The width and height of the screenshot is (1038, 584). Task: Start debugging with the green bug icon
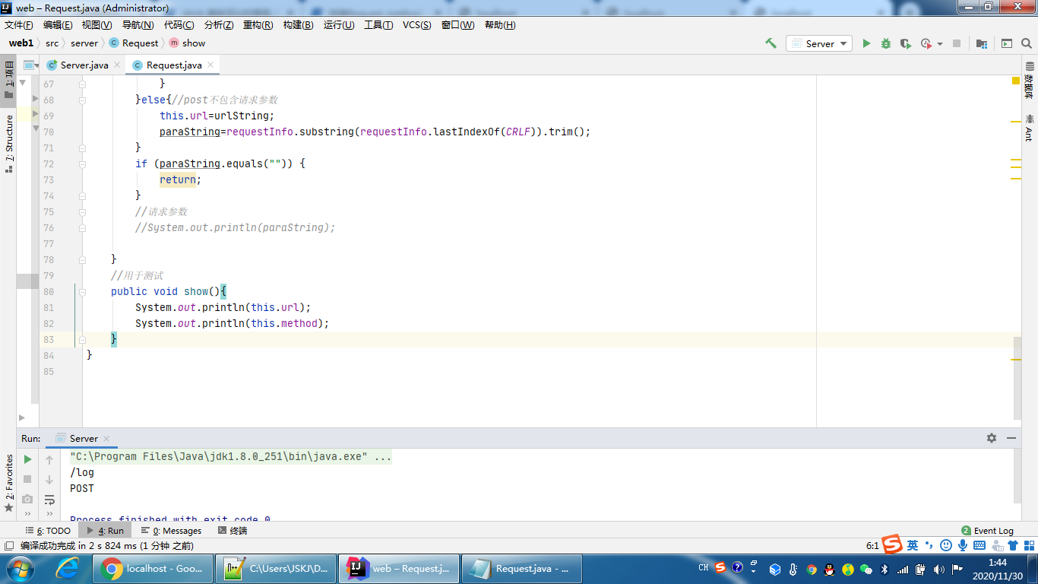click(886, 43)
